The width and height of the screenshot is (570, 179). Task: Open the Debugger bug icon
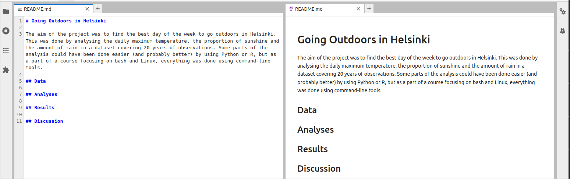coord(563,31)
